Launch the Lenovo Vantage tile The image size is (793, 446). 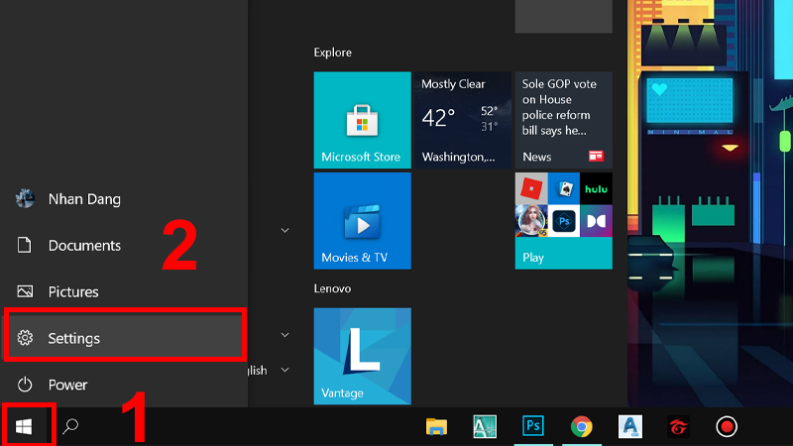pyautogui.click(x=362, y=356)
